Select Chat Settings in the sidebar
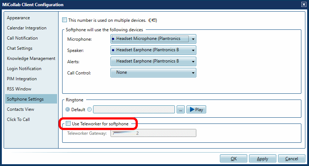This screenshot has width=309, height=166. (x=20, y=48)
